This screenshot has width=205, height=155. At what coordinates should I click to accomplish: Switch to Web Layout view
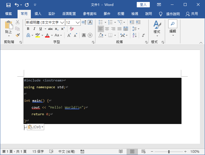(x=144, y=152)
